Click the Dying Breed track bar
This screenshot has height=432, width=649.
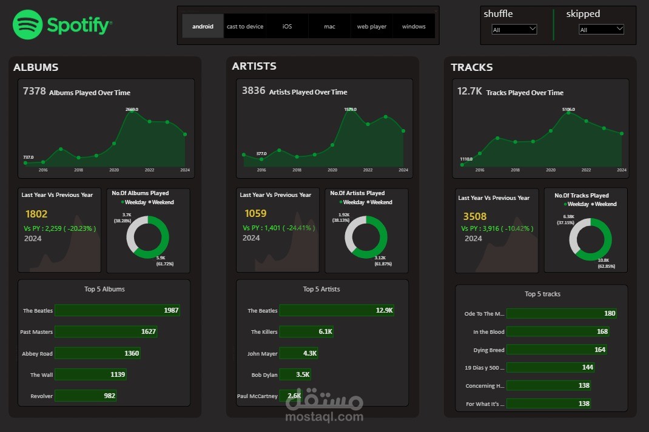557,350
